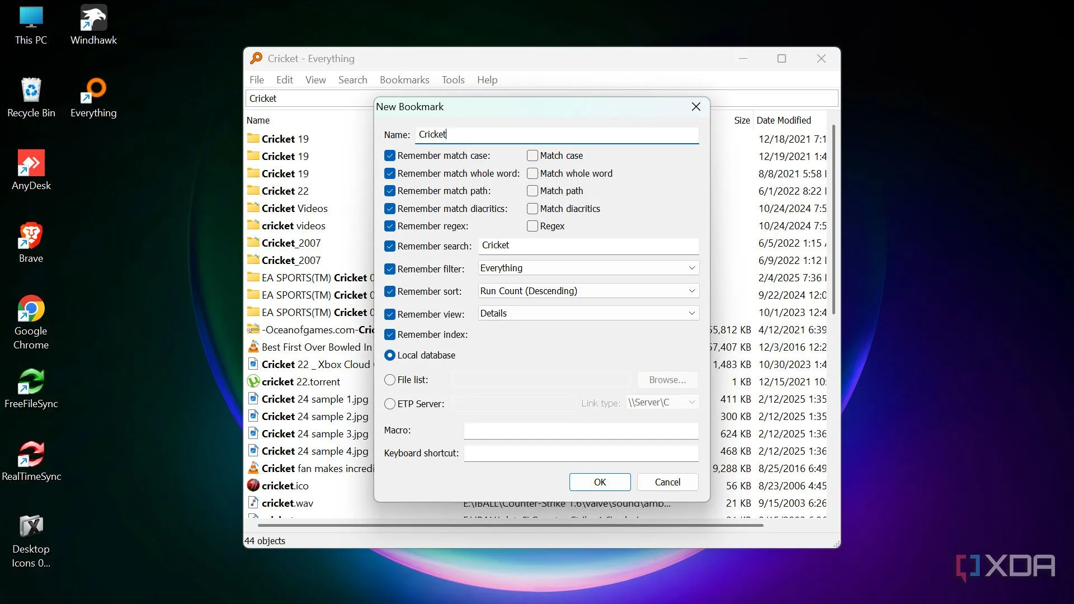Launch Google Chrome from desktop
The image size is (1074, 604).
coord(31,323)
